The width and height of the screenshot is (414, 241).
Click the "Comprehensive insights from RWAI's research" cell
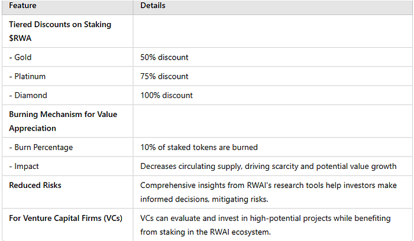coord(267,191)
